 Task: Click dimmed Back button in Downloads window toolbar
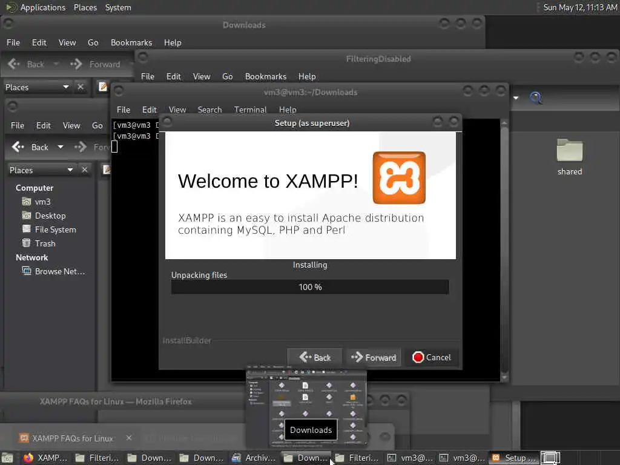click(25, 64)
